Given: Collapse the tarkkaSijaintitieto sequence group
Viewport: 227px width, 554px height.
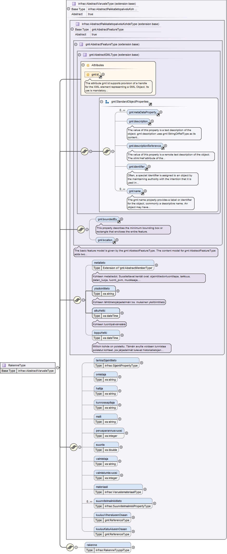Looking at the screenshot, I should click(x=80, y=447).
